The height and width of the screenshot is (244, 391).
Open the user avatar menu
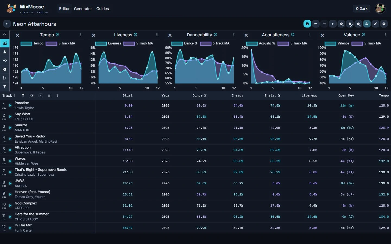(380, 9)
